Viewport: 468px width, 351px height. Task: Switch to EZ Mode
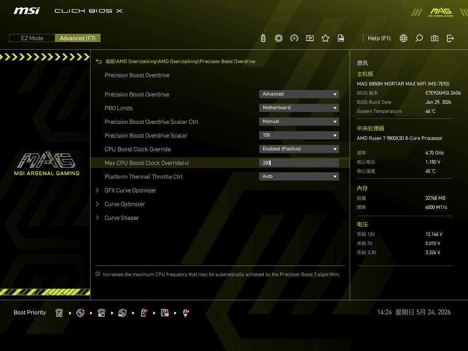pos(32,38)
